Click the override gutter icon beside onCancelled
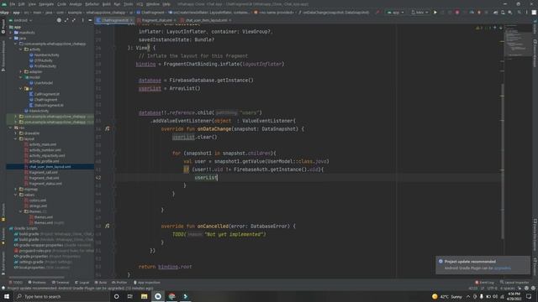 [x=108, y=226]
